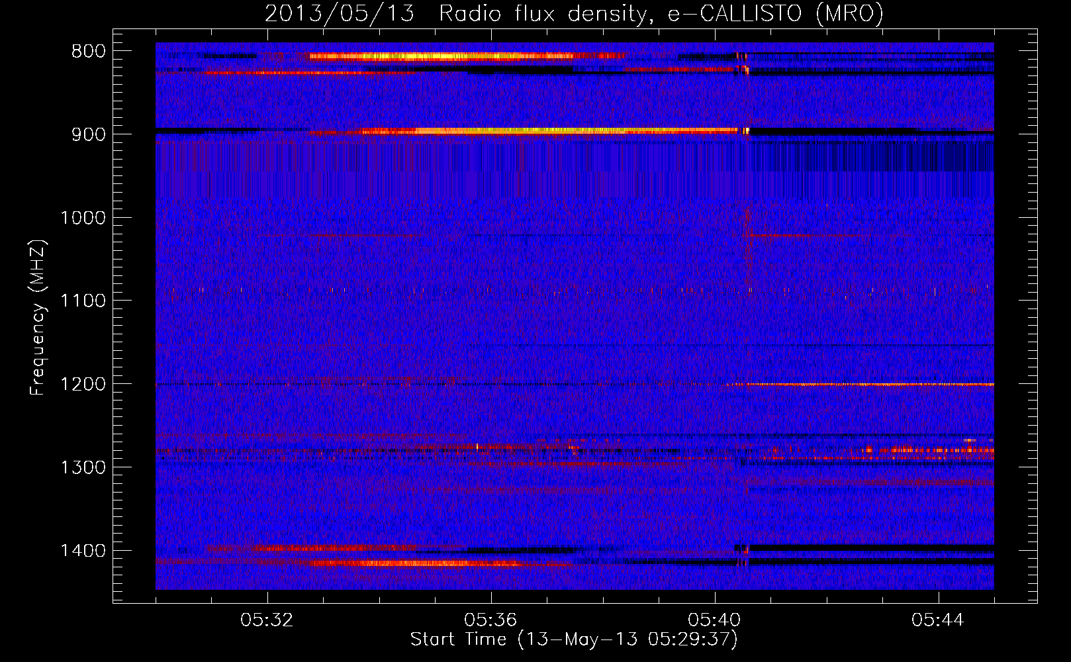
Task: Click the 05:36 time tick label
Action: (490, 620)
